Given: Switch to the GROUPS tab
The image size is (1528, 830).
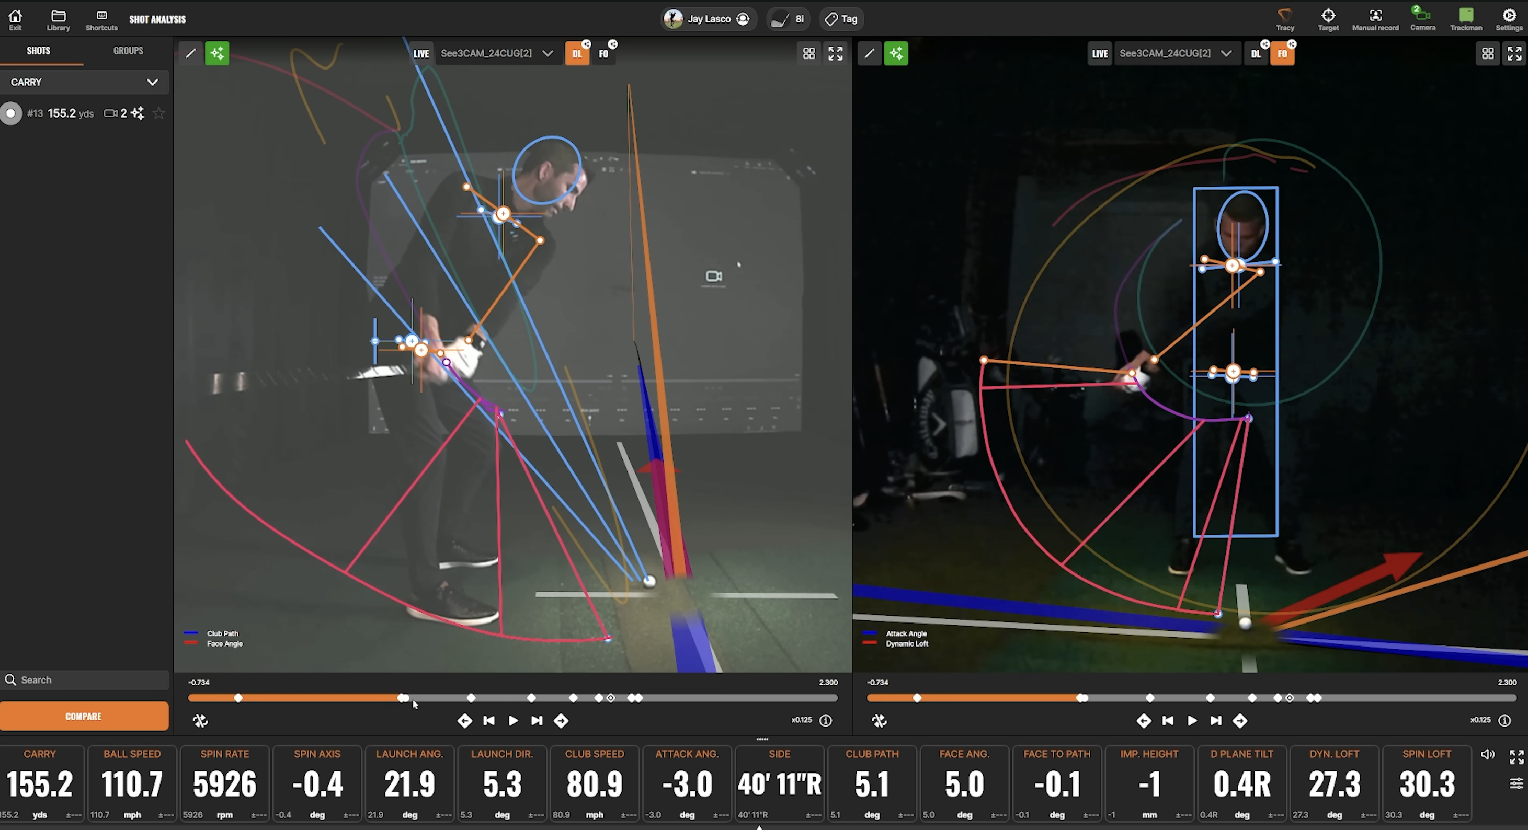Looking at the screenshot, I should pyautogui.click(x=128, y=51).
